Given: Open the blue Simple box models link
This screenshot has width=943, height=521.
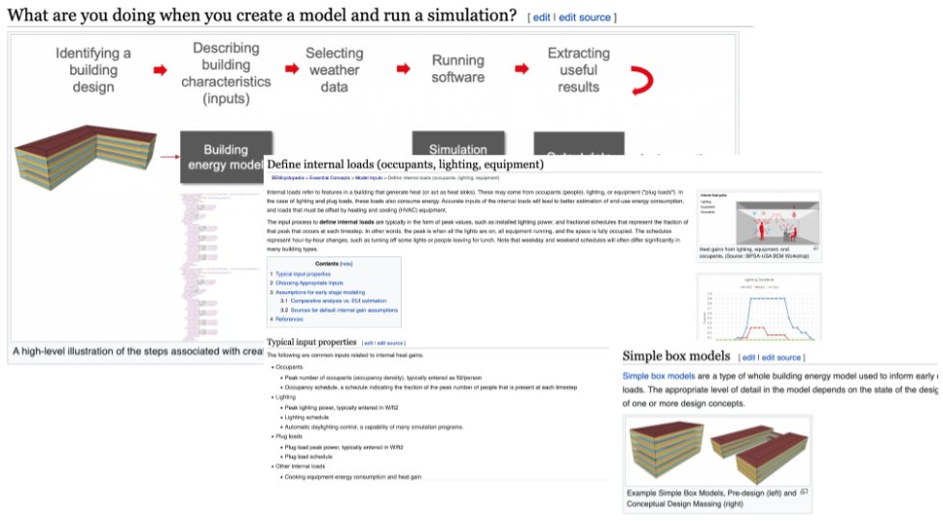Looking at the screenshot, I should click(x=659, y=376).
